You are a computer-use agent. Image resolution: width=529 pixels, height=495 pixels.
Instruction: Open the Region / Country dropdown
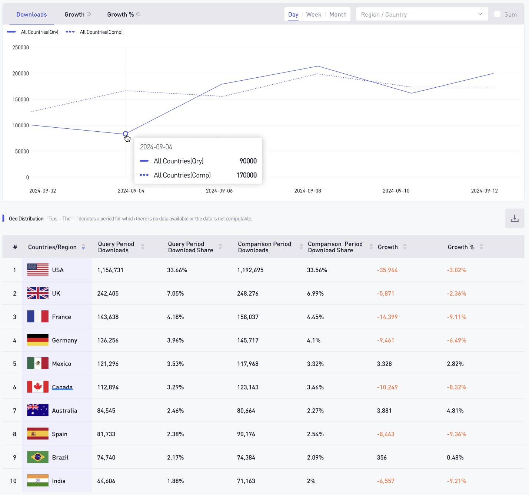(422, 14)
